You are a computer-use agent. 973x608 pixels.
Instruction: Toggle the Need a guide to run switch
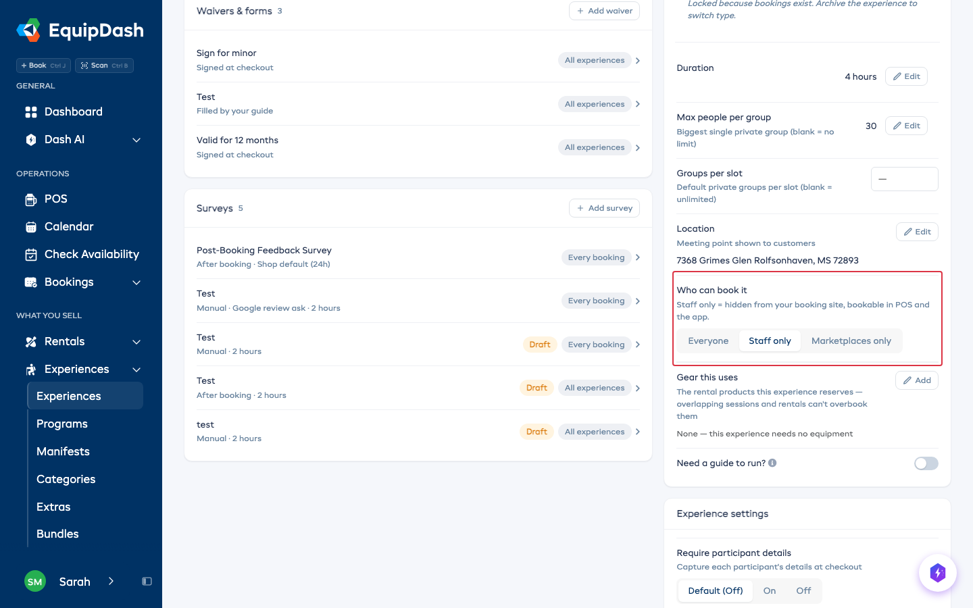[926, 463]
